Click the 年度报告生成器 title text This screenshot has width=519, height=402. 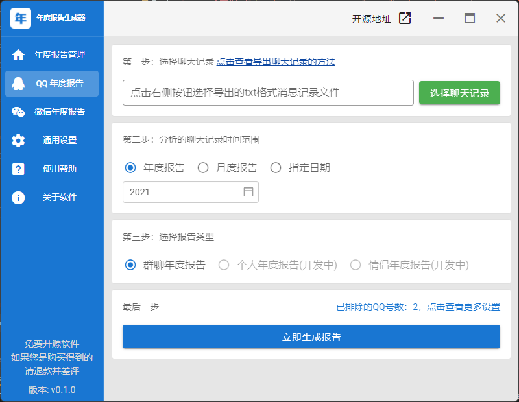[61, 18]
